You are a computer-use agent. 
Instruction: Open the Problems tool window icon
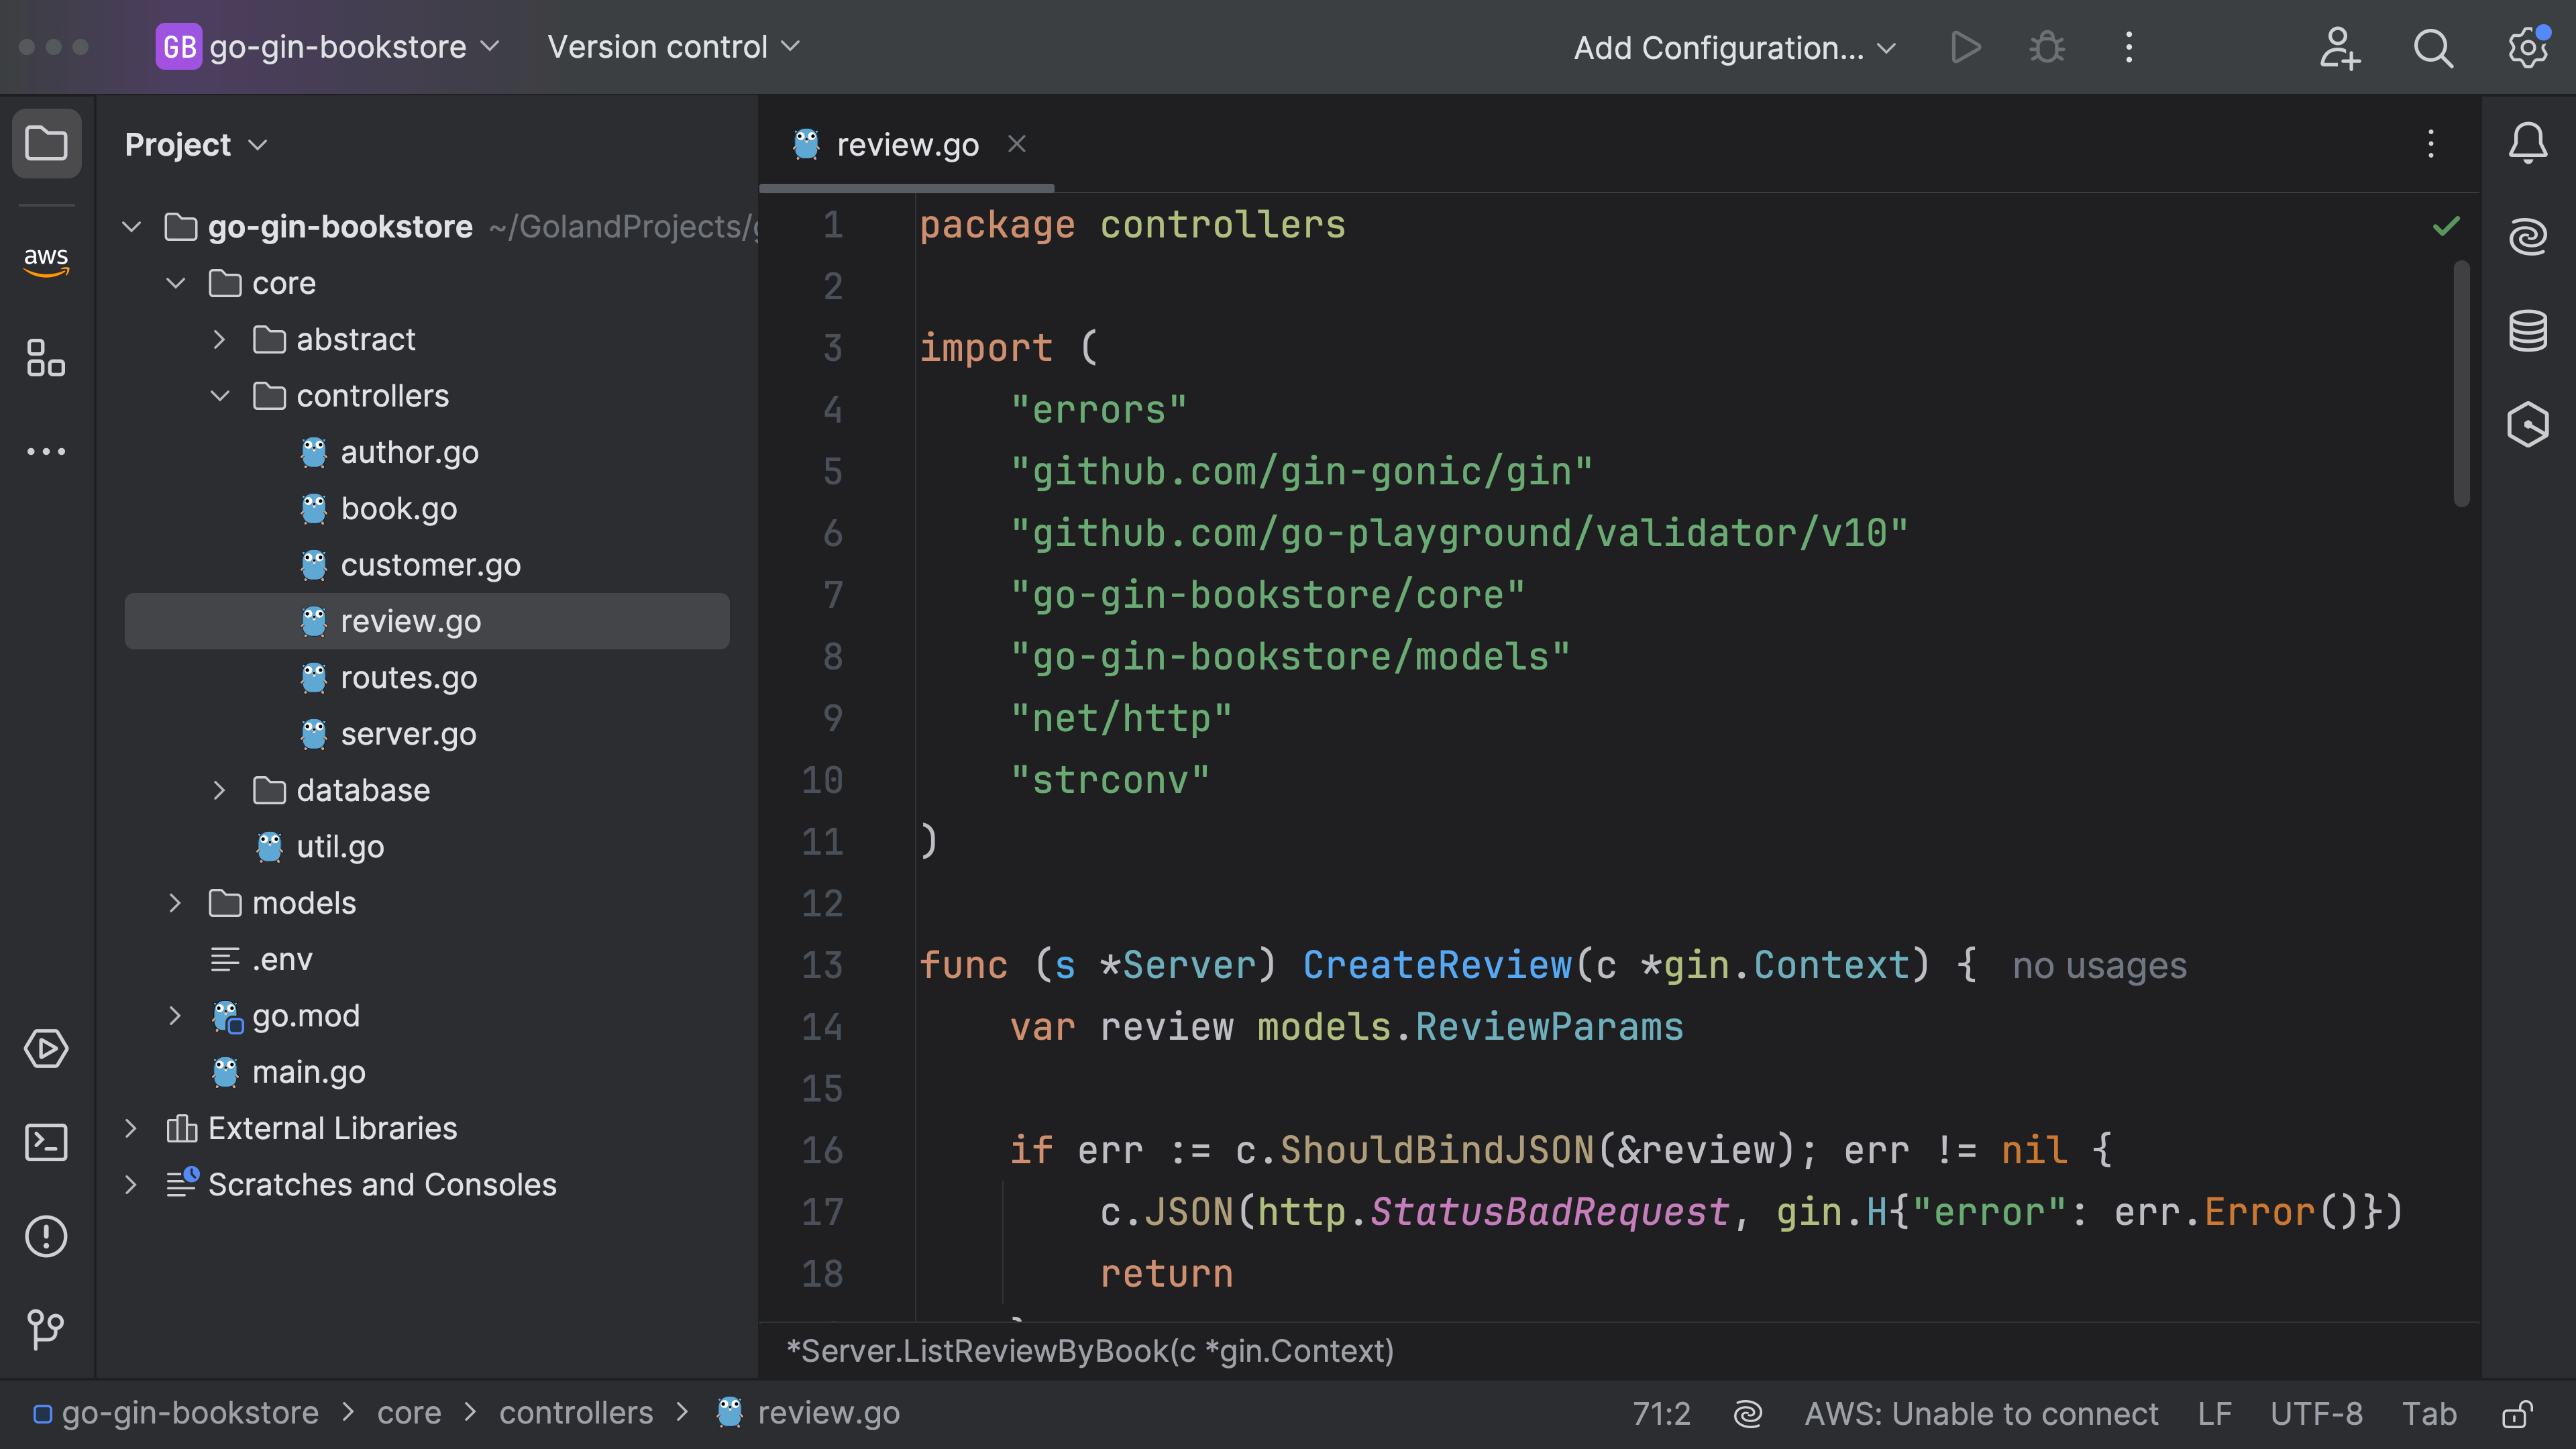[46, 1236]
